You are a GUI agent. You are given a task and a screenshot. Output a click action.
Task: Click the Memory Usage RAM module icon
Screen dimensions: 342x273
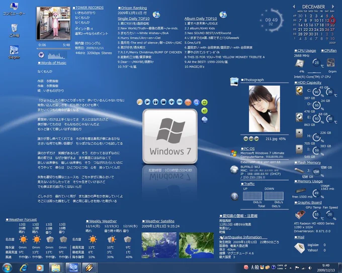301,191
